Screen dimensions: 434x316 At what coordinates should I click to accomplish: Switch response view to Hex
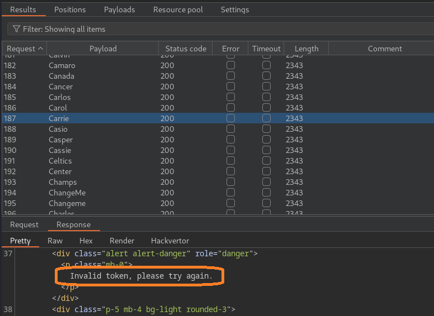point(86,241)
